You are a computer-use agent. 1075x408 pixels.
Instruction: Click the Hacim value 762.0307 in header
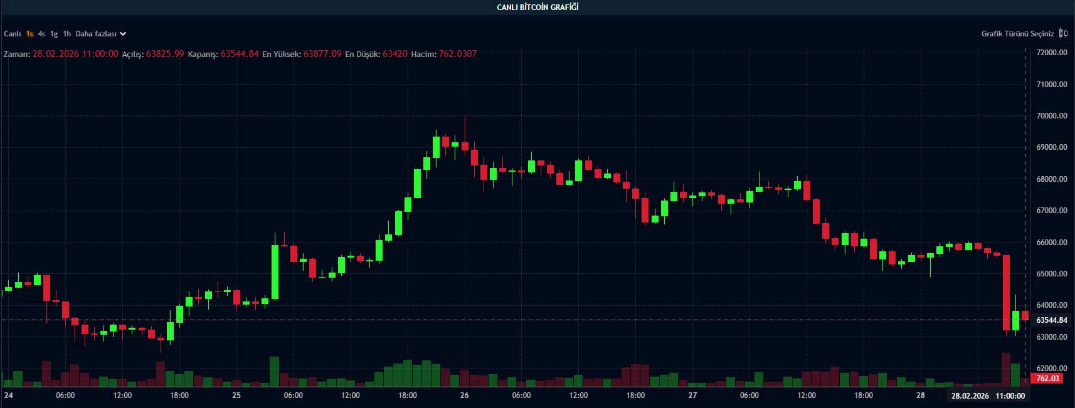point(457,54)
